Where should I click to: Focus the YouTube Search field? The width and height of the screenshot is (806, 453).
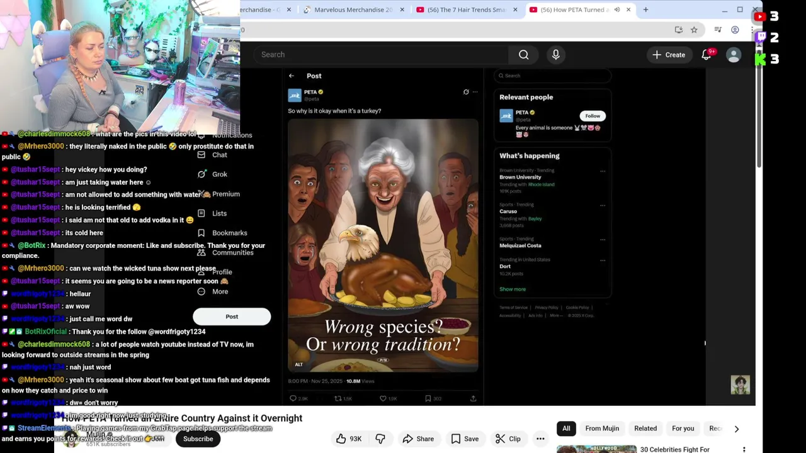(x=380, y=55)
